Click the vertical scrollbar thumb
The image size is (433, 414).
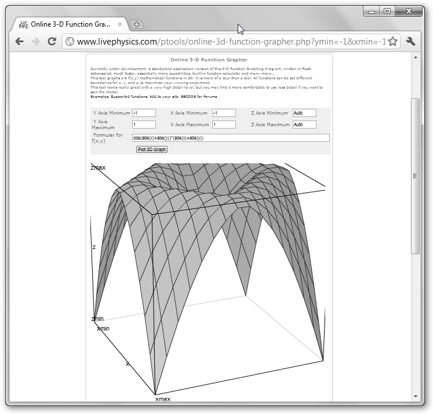click(415, 175)
